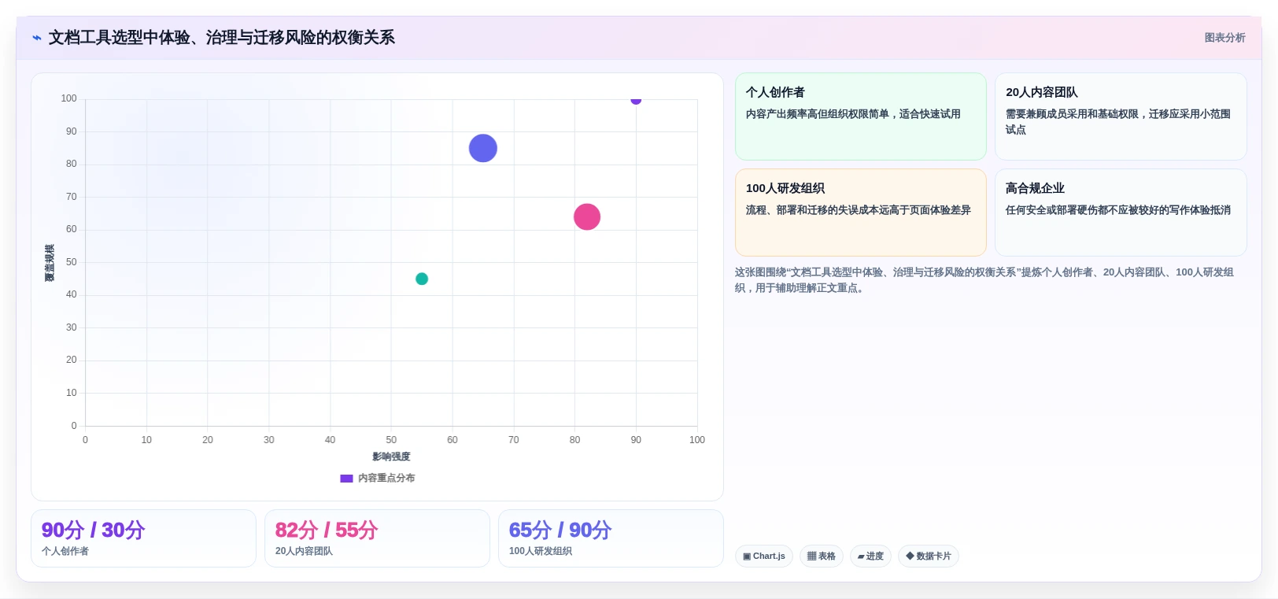Click the 流程、部署和迁移的失误成本 description text
1278x599 pixels.
point(859,210)
